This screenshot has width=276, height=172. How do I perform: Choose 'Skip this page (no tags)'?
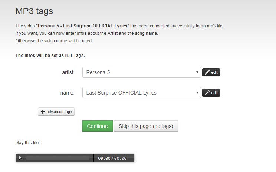(x=146, y=126)
